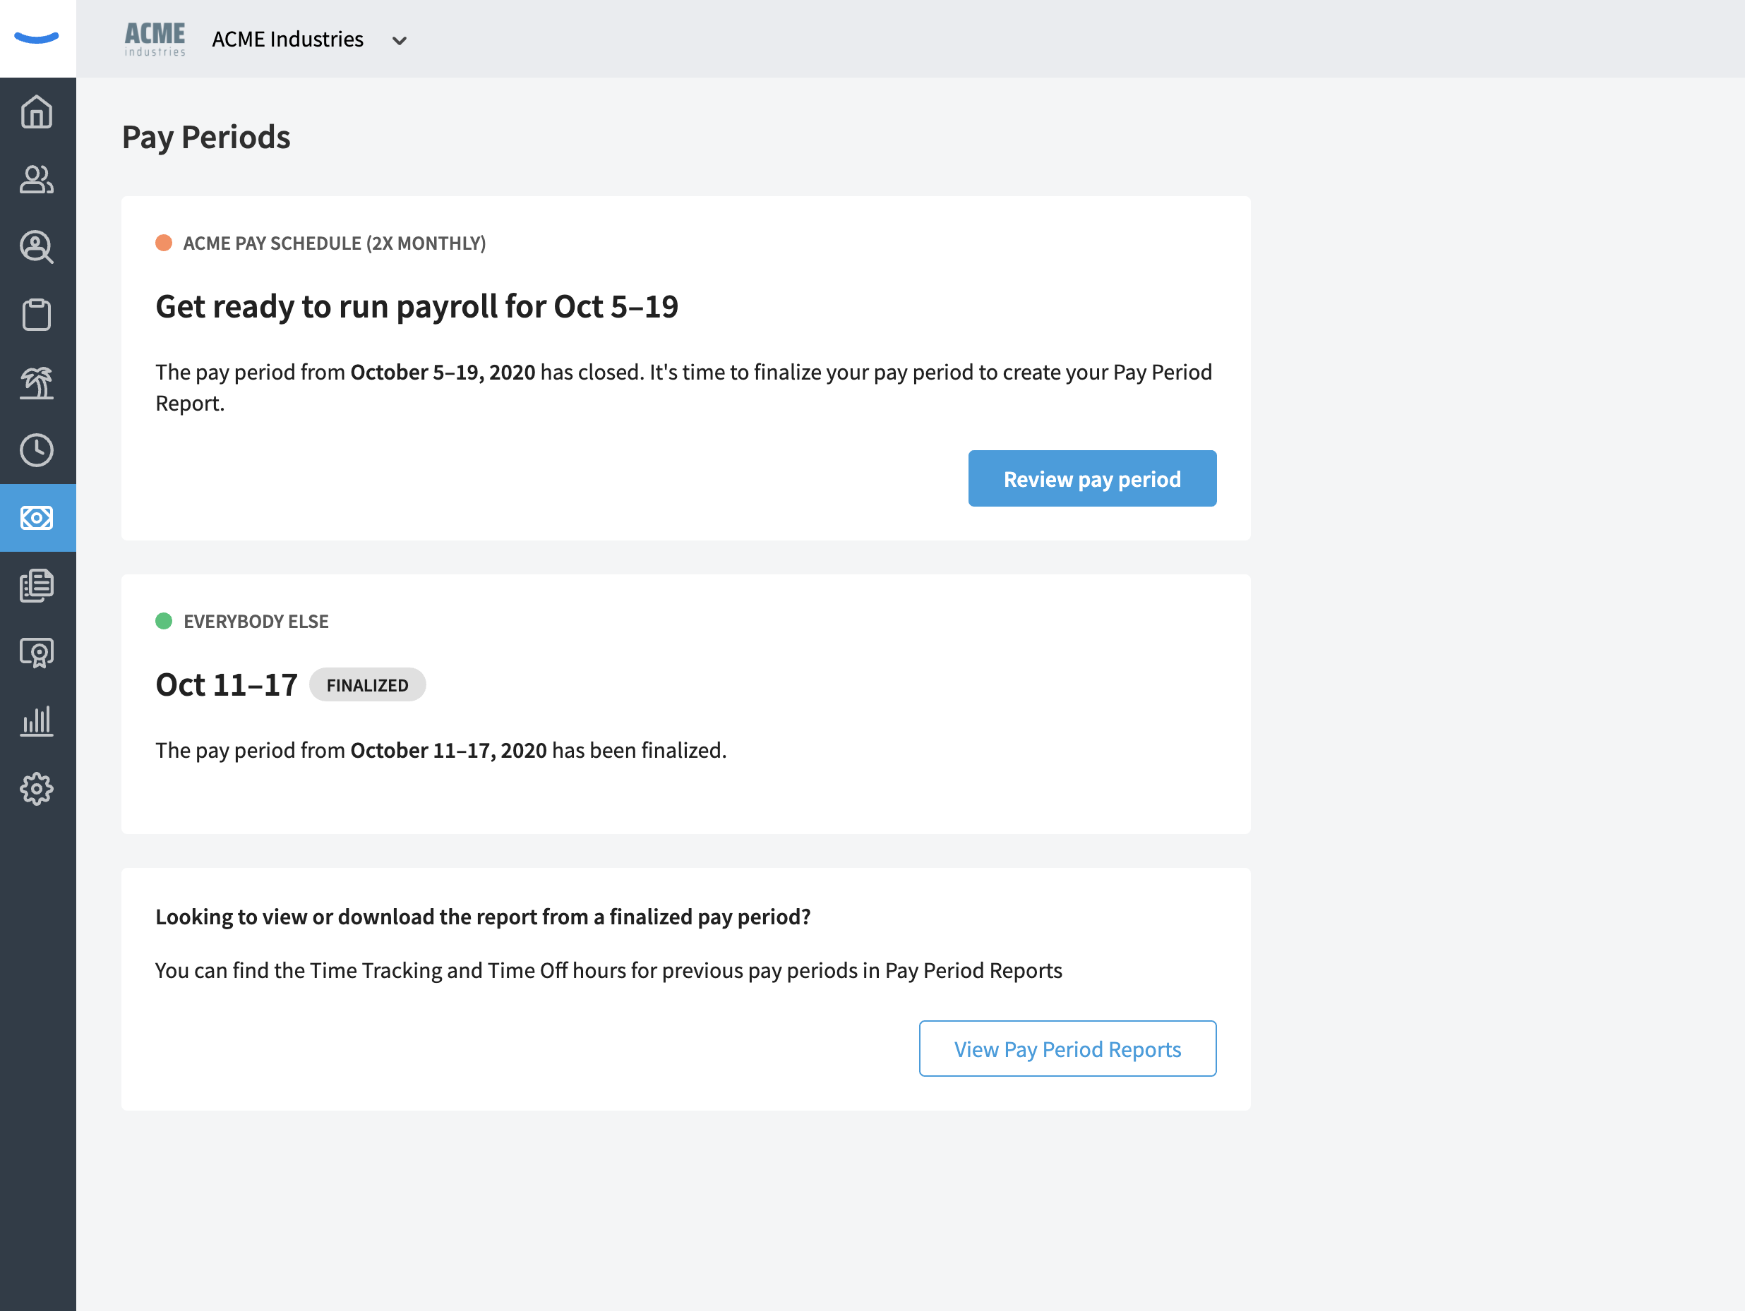Open the Settings gear icon

[37, 789]
